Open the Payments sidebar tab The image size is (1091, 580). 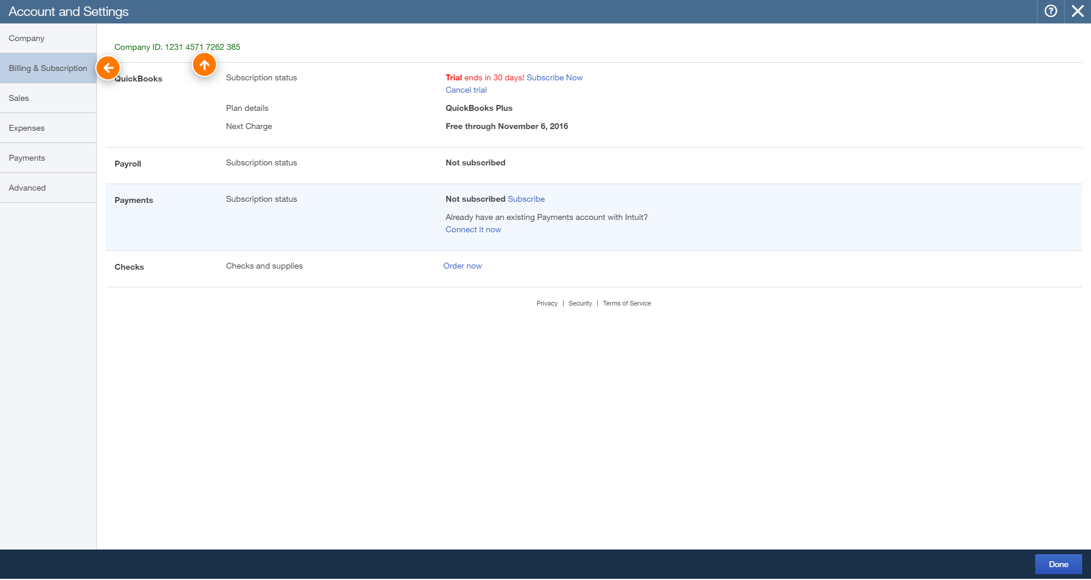(48, 158)
